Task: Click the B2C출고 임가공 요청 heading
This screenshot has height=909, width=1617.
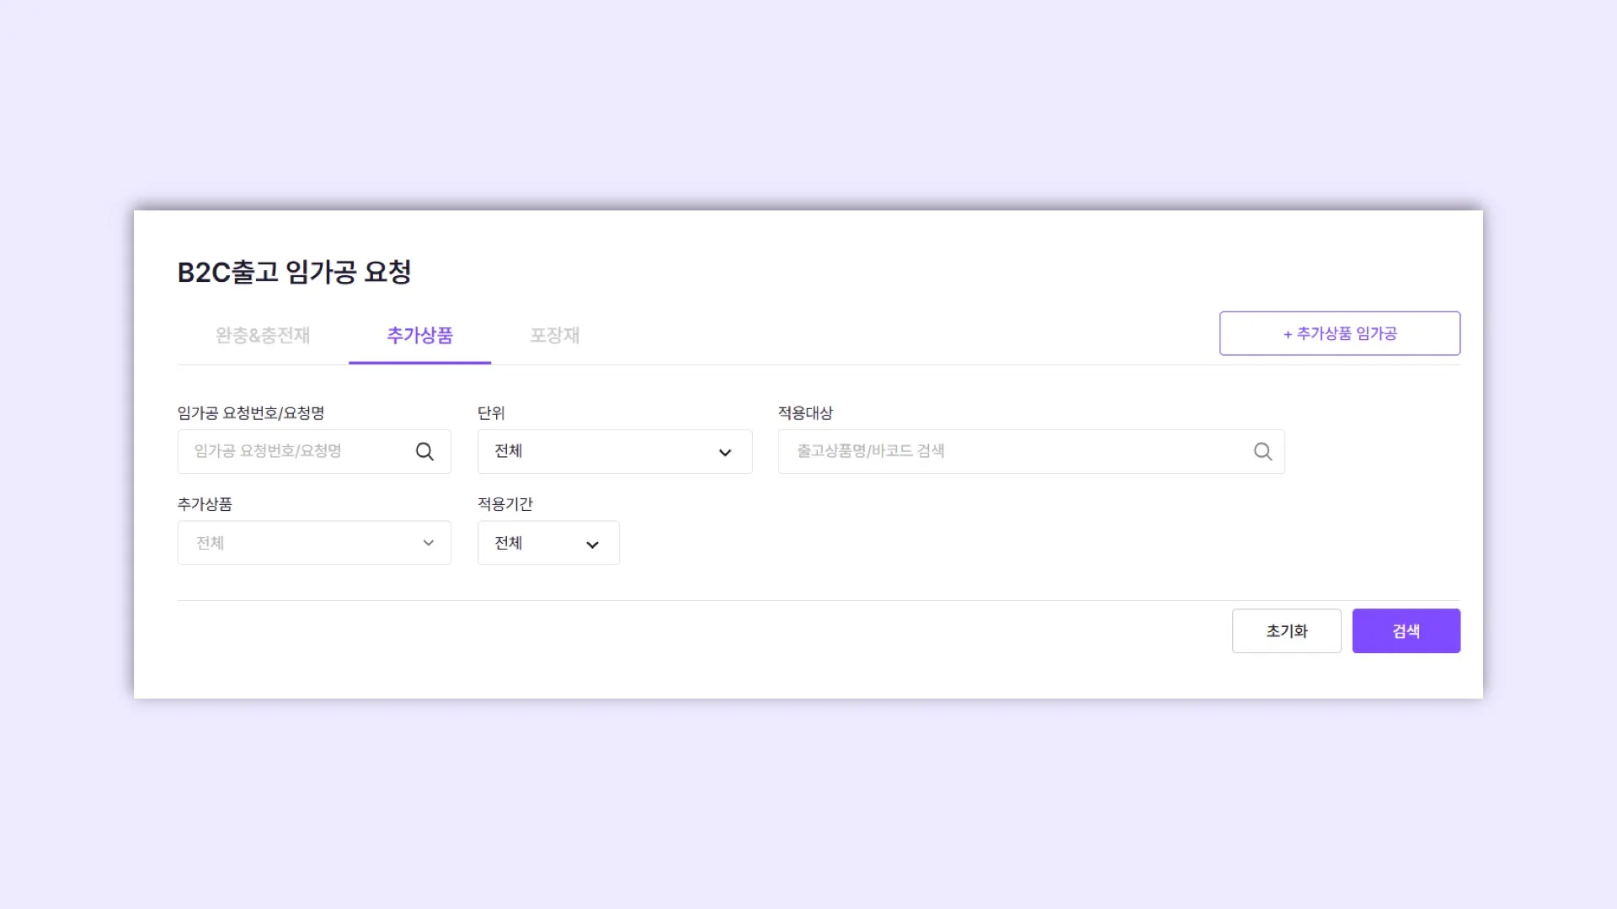Action: coord(294,272)
